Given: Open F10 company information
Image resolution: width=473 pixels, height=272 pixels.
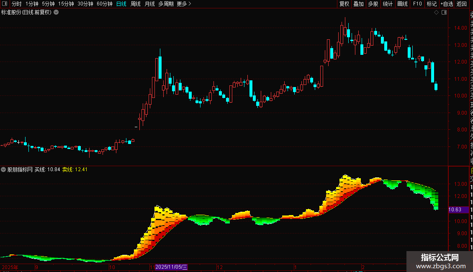Looking at the screenshot, I should pos(417,4).
